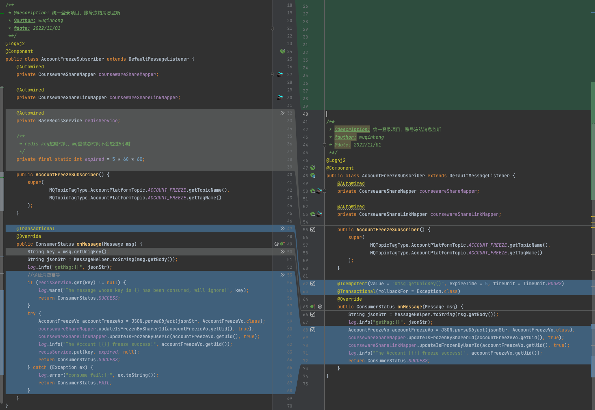Uncheck the change checkbox at right line 55
This screenshot has width=595, height=410.
coord(313,230)
